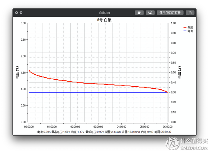The height and width of the screenshot is (152, 209).
Task: Click the 容量:1831mAh footer value
Action: (x=131, y=132)
